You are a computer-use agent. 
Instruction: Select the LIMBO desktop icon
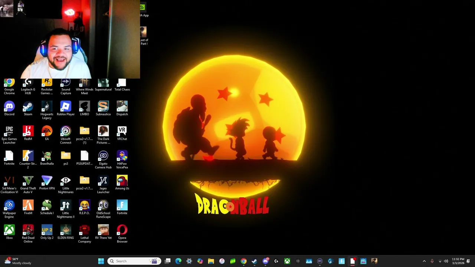[85, 108]
